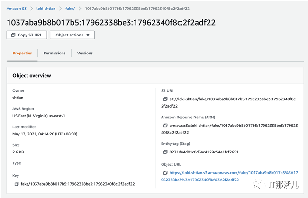Screen dimensions: 308x198
Task: Copy the Amazon Resource Name icon
Action: pyautogui.click(x=165, y=126)
